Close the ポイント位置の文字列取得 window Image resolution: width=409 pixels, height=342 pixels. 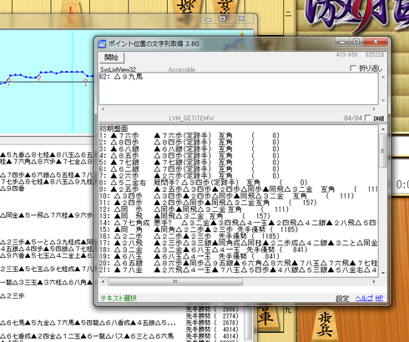tap(376, 42)
